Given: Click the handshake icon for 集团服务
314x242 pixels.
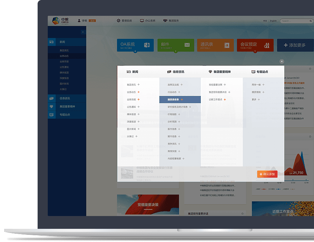Looking at the screenshot, I should [165, 21].
